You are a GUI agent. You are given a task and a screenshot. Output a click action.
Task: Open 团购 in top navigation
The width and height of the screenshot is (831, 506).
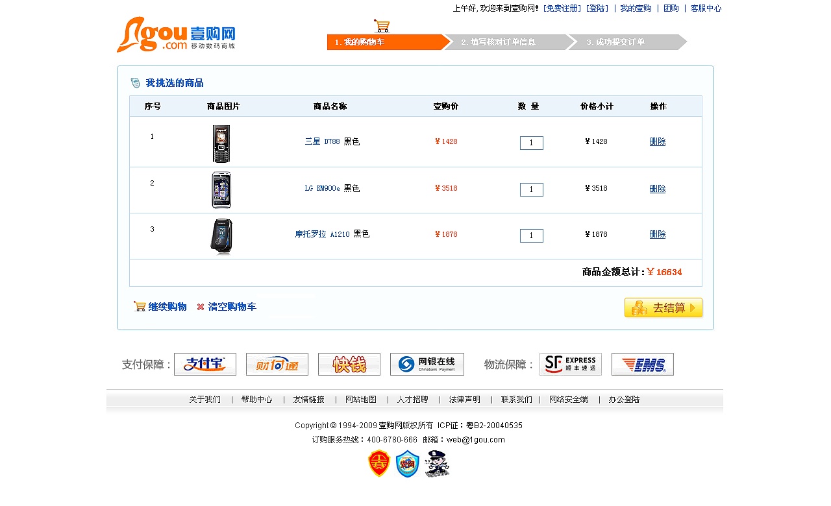[x=671, y=8]
